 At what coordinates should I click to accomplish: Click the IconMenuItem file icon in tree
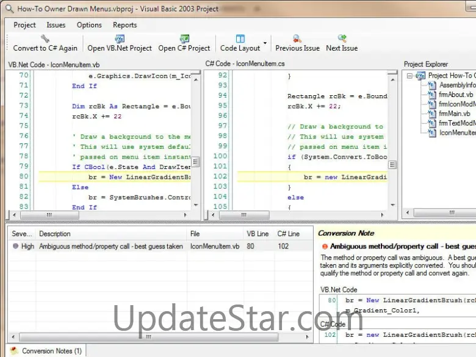[431, 132]
